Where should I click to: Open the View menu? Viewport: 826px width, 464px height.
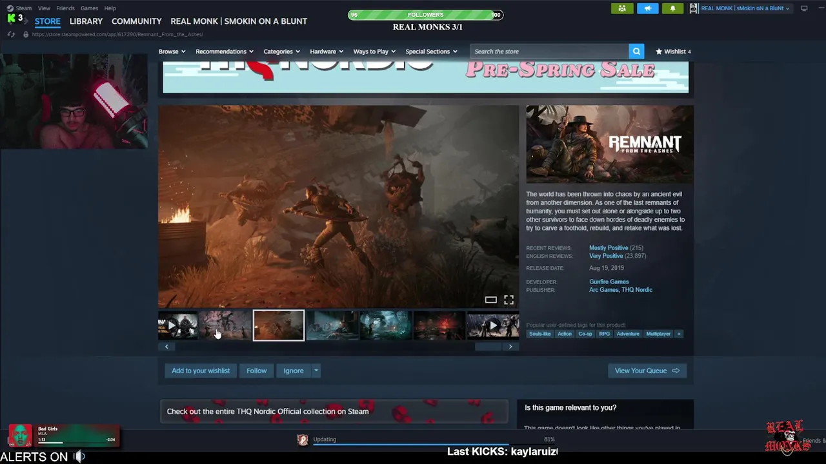[x=44, y=8]
